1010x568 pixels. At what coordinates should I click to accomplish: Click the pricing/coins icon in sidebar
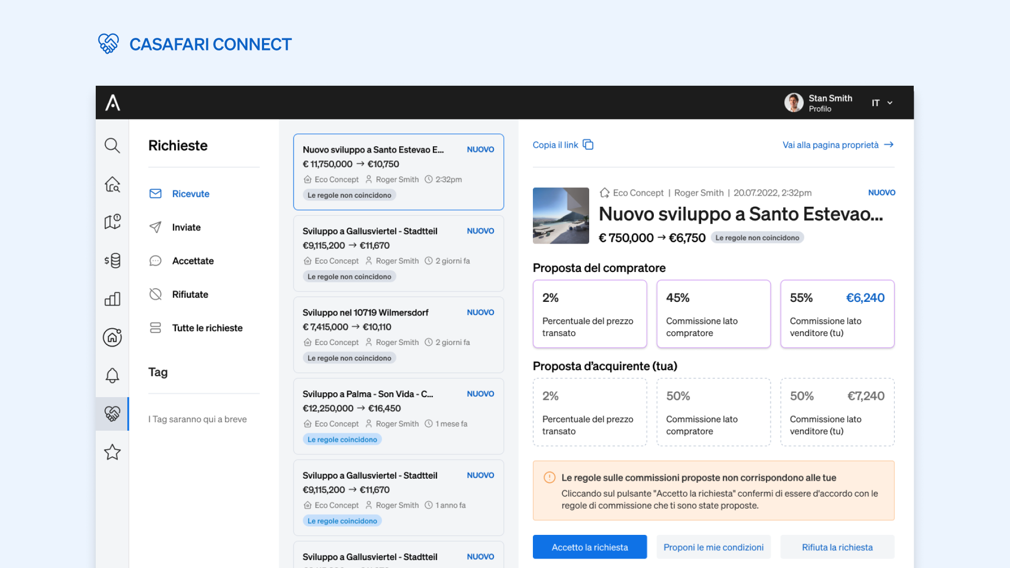[112, 260]
